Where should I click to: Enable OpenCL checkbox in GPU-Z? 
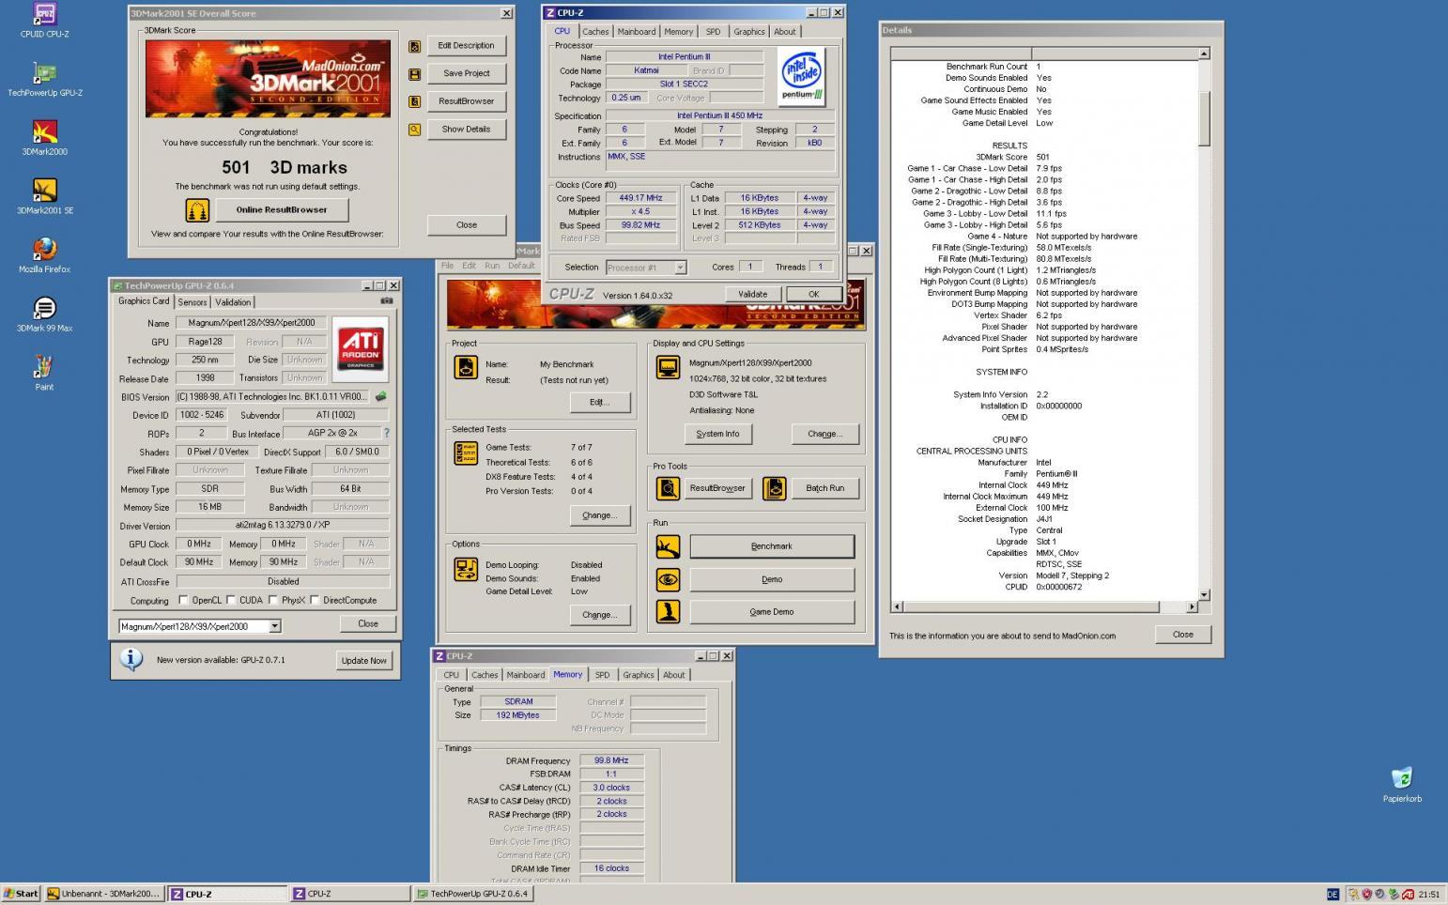[183, 600]
